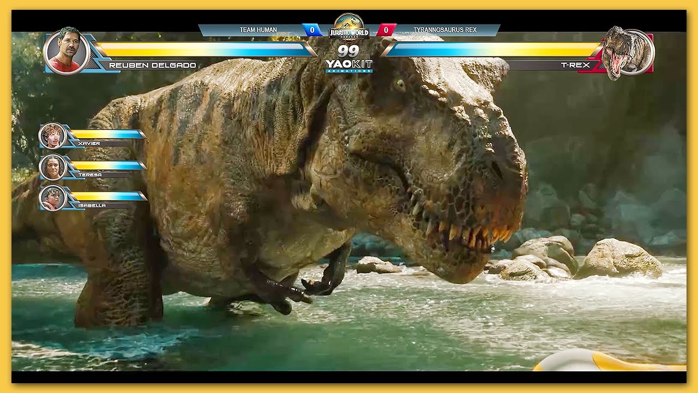Click the YAOKIT Animations text

pos(349,66)
